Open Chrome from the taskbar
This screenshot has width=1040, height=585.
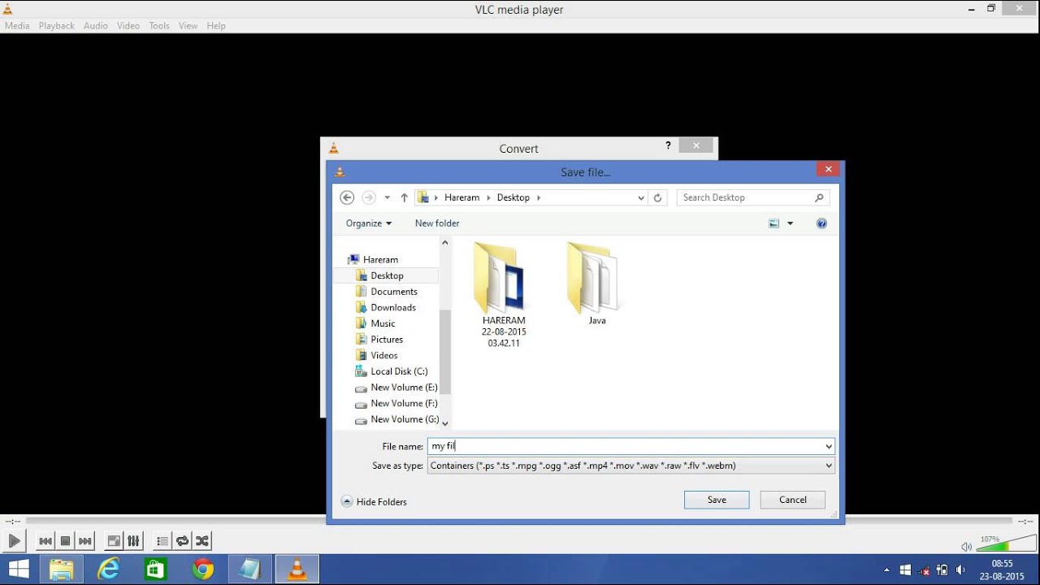coord(203,570)
